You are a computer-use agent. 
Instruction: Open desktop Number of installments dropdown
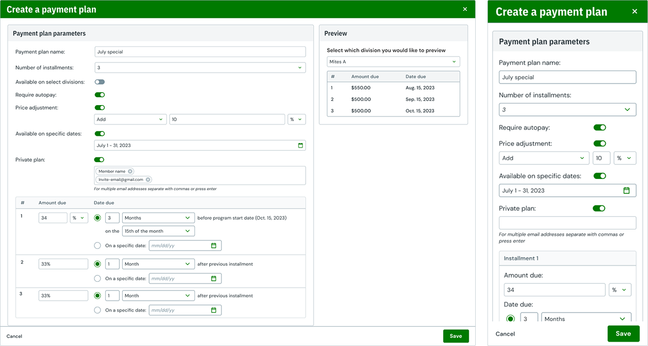click(200, 67)
